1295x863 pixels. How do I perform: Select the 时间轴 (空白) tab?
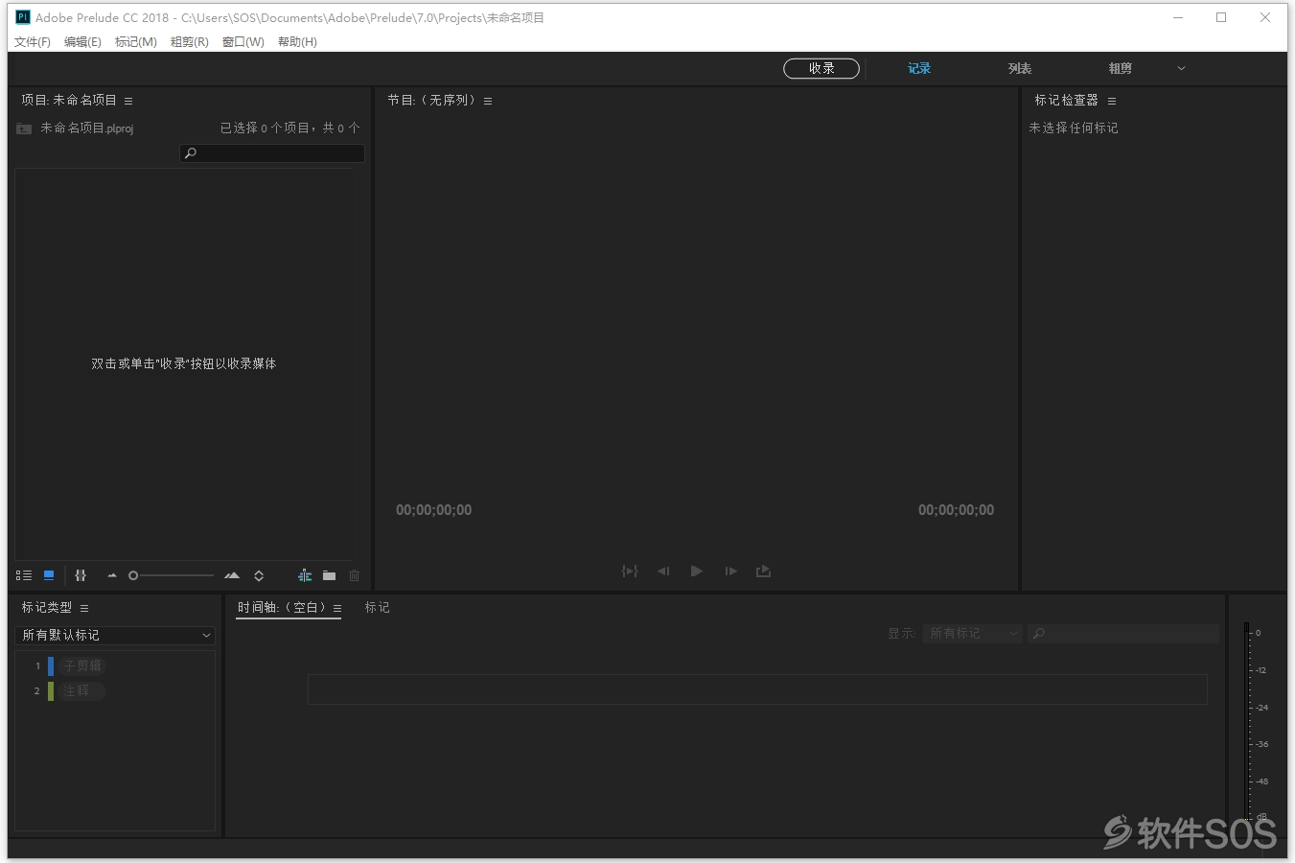click(282, 608)
